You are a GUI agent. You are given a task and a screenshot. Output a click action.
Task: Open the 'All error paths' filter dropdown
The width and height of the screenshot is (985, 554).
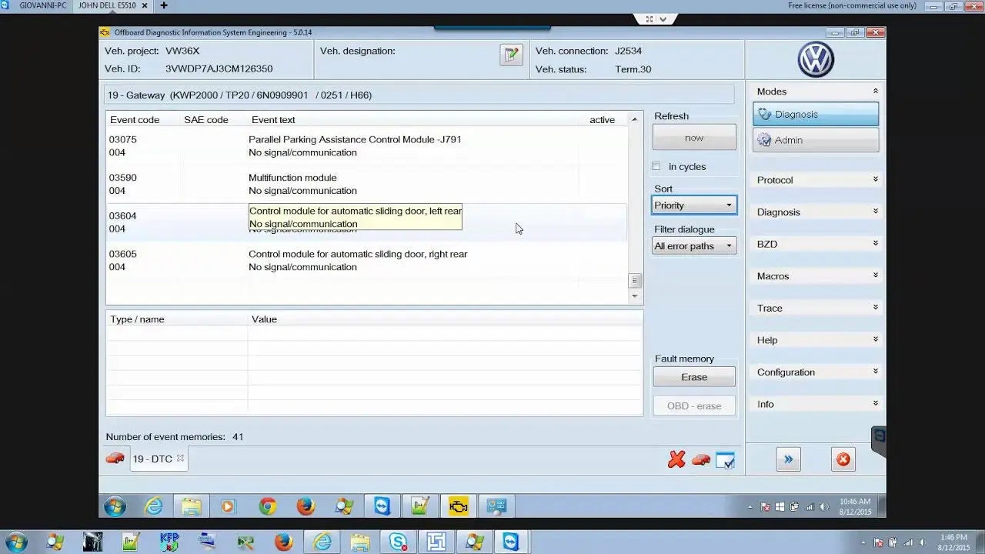click(x=693, y=246)
